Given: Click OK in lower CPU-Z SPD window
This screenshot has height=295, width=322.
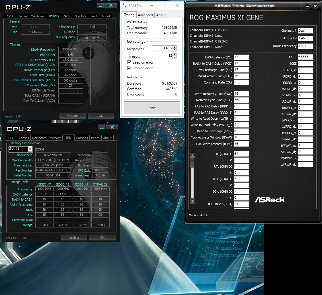Looking at the screenshot, I should click(102, 237).
